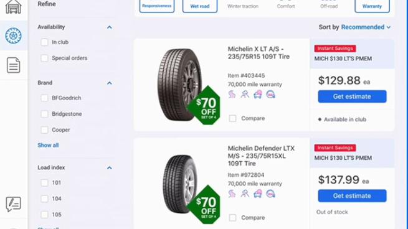Image resolution: width=408 pixels, height=229 pixels.
Task: Open the feedback chat icon in sidebar
Action: [x=13, y=204]
